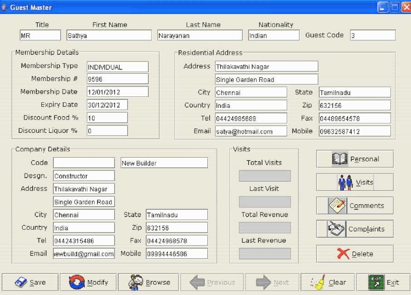The height and width of the screenshot is (295, 411).
Task: Click the Guest Code input box
Action: coord(372,35)
